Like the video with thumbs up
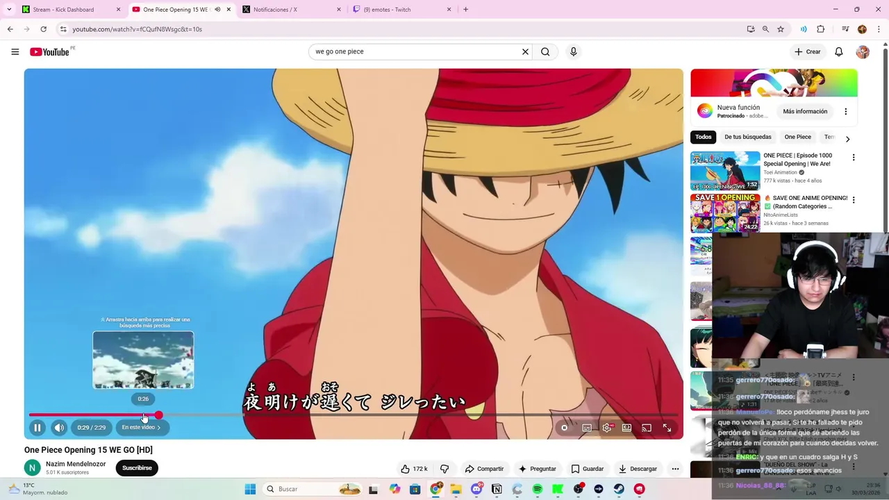Viewport: 889px width, 500px height. tap(414, 469)
